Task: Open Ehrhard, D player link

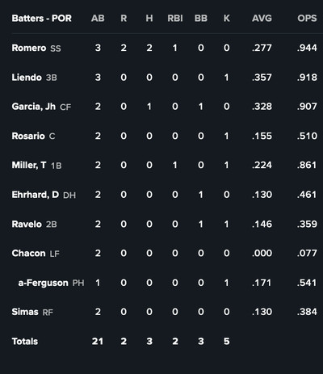Action: pyautogui.click(x=36, y=195)
